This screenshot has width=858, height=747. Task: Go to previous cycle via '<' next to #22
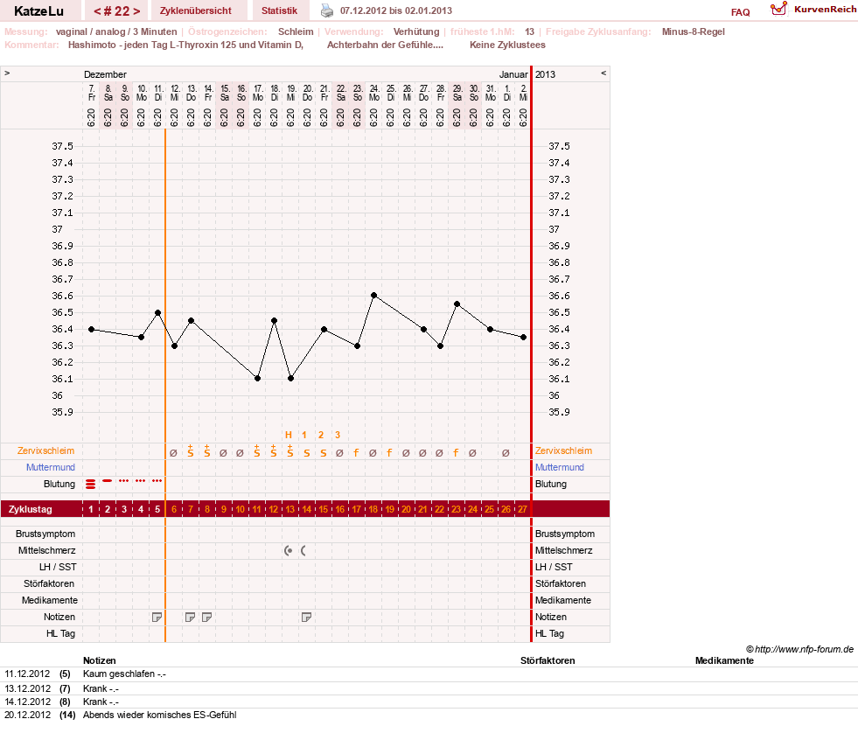pos(97,11)
